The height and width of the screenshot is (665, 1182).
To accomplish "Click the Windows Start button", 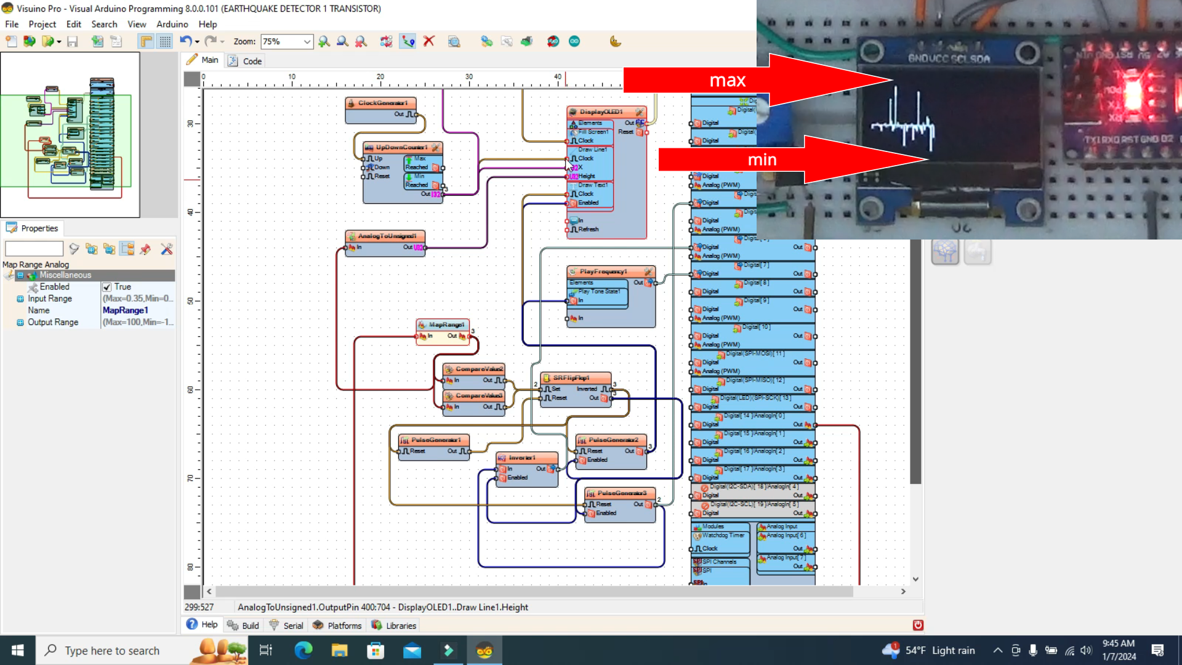I will 17,650.
